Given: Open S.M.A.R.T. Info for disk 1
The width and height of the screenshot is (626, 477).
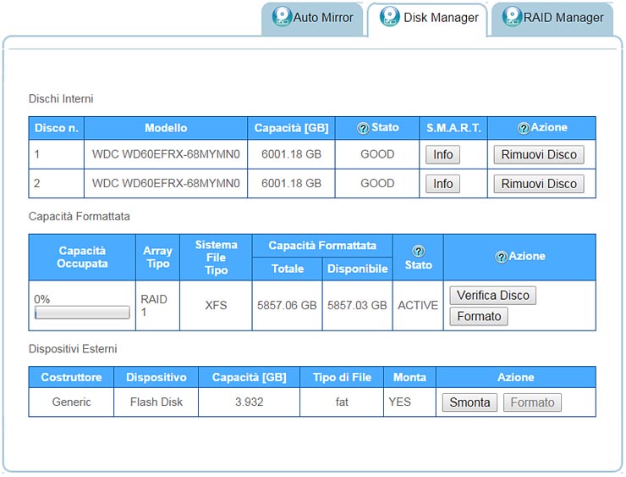Looking at the screenshot, I should [x=442, y=155].
